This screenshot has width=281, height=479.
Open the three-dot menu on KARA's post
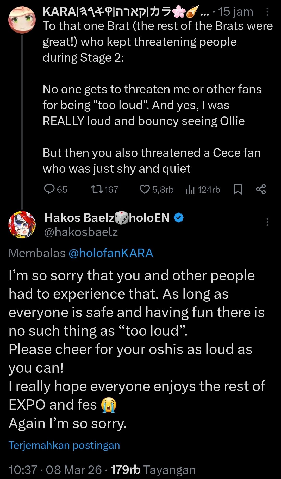coord(267,12)
